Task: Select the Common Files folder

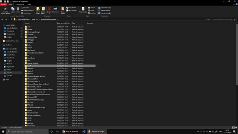Action: pyautogui.click(x=60, y=37)
